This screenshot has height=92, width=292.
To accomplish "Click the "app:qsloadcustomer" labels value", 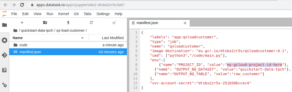I will click(x=194, y=37).
